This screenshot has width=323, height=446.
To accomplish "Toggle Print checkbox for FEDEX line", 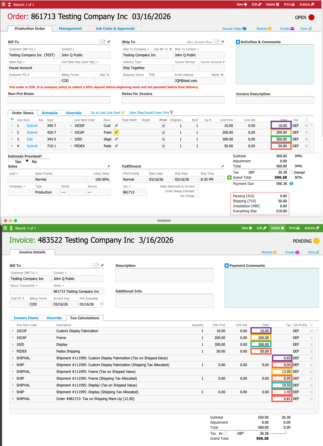I will click(x=163, y=146).
